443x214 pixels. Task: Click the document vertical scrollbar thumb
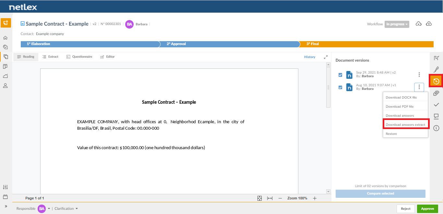pyautogui.click(x=328, y=87)
